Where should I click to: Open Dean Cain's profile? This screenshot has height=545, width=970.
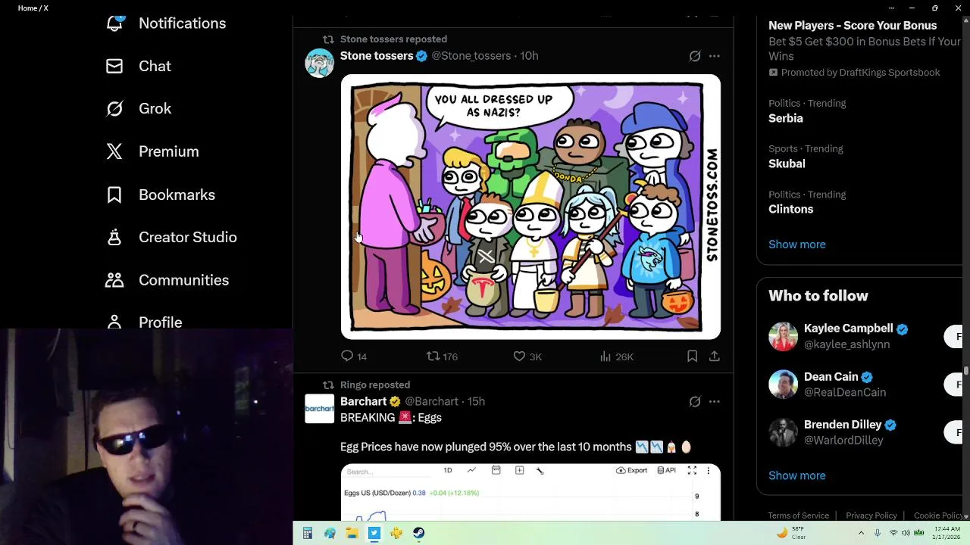tap(831, 377)
